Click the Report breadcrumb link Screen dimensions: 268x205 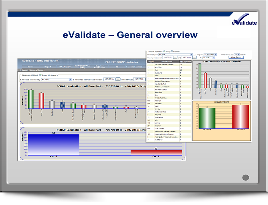click(x=25, y=70)
